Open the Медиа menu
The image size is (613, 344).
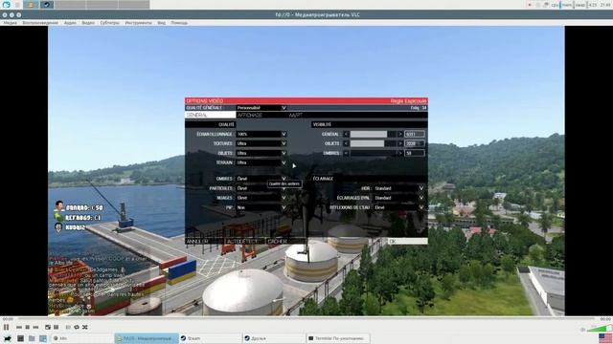(x=11, y=23)
